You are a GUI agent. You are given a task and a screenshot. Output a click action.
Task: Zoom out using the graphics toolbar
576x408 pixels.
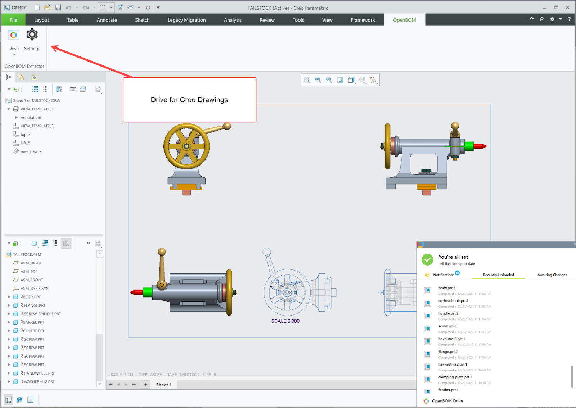pyautogui.click(x=329, y=80)
